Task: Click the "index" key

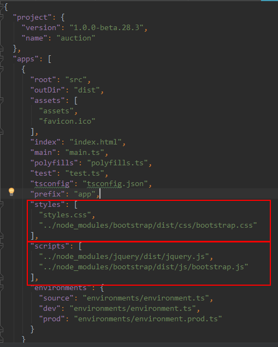Action: tap(45, 142)
